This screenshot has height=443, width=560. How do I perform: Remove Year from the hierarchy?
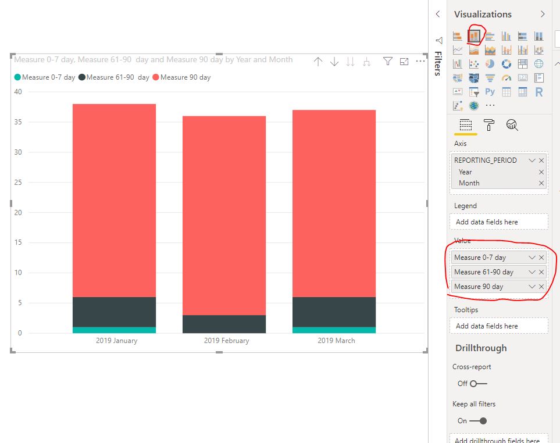click(541, 172)
